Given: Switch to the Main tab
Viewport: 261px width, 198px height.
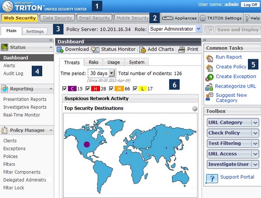Looking at the screenshot, I should pos(11,31).
